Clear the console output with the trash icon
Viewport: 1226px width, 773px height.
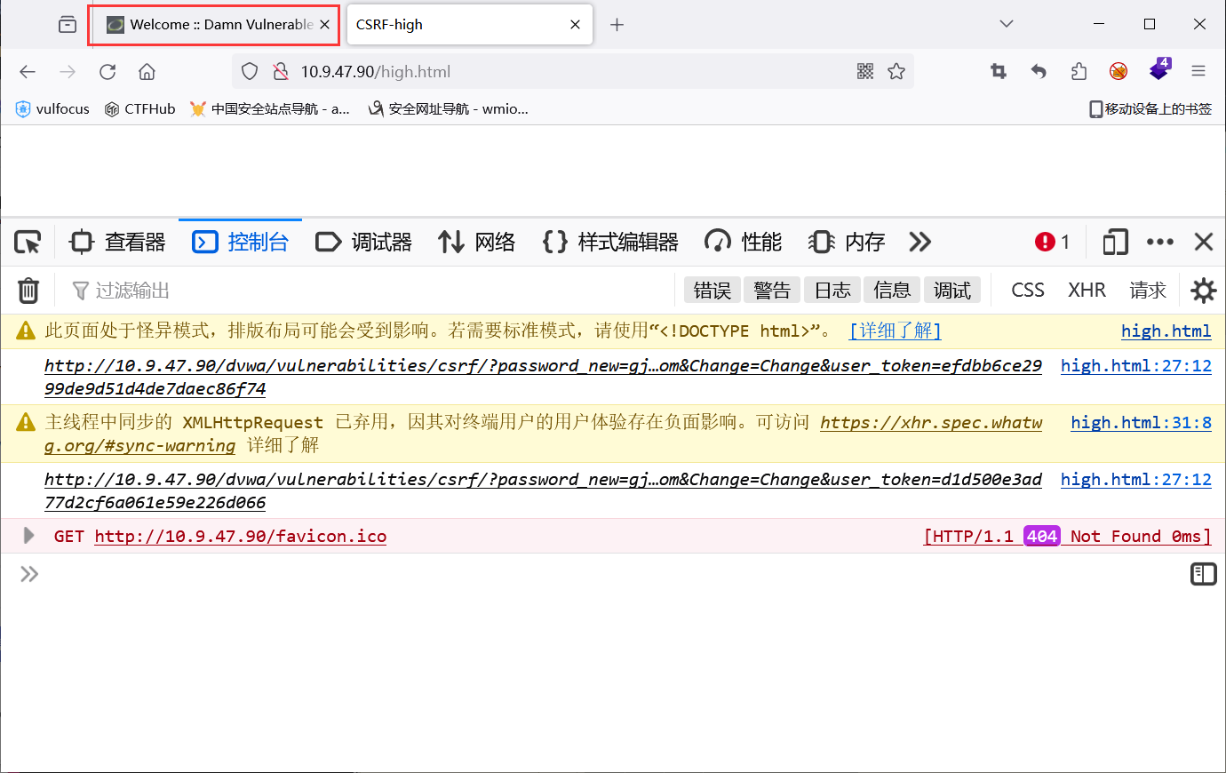(28, 290)
